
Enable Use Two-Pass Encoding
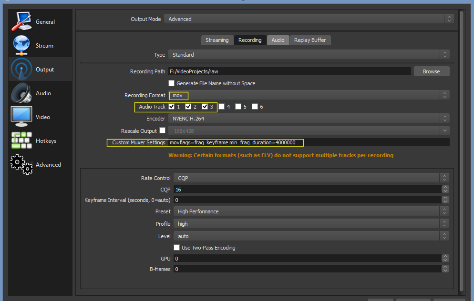[176, 248]
